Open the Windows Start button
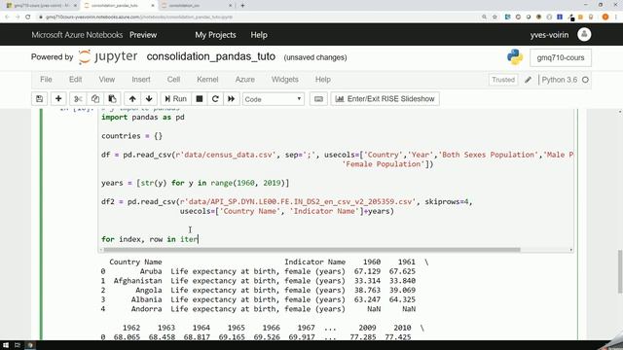623x350 pixels. (x=6, y=345)
